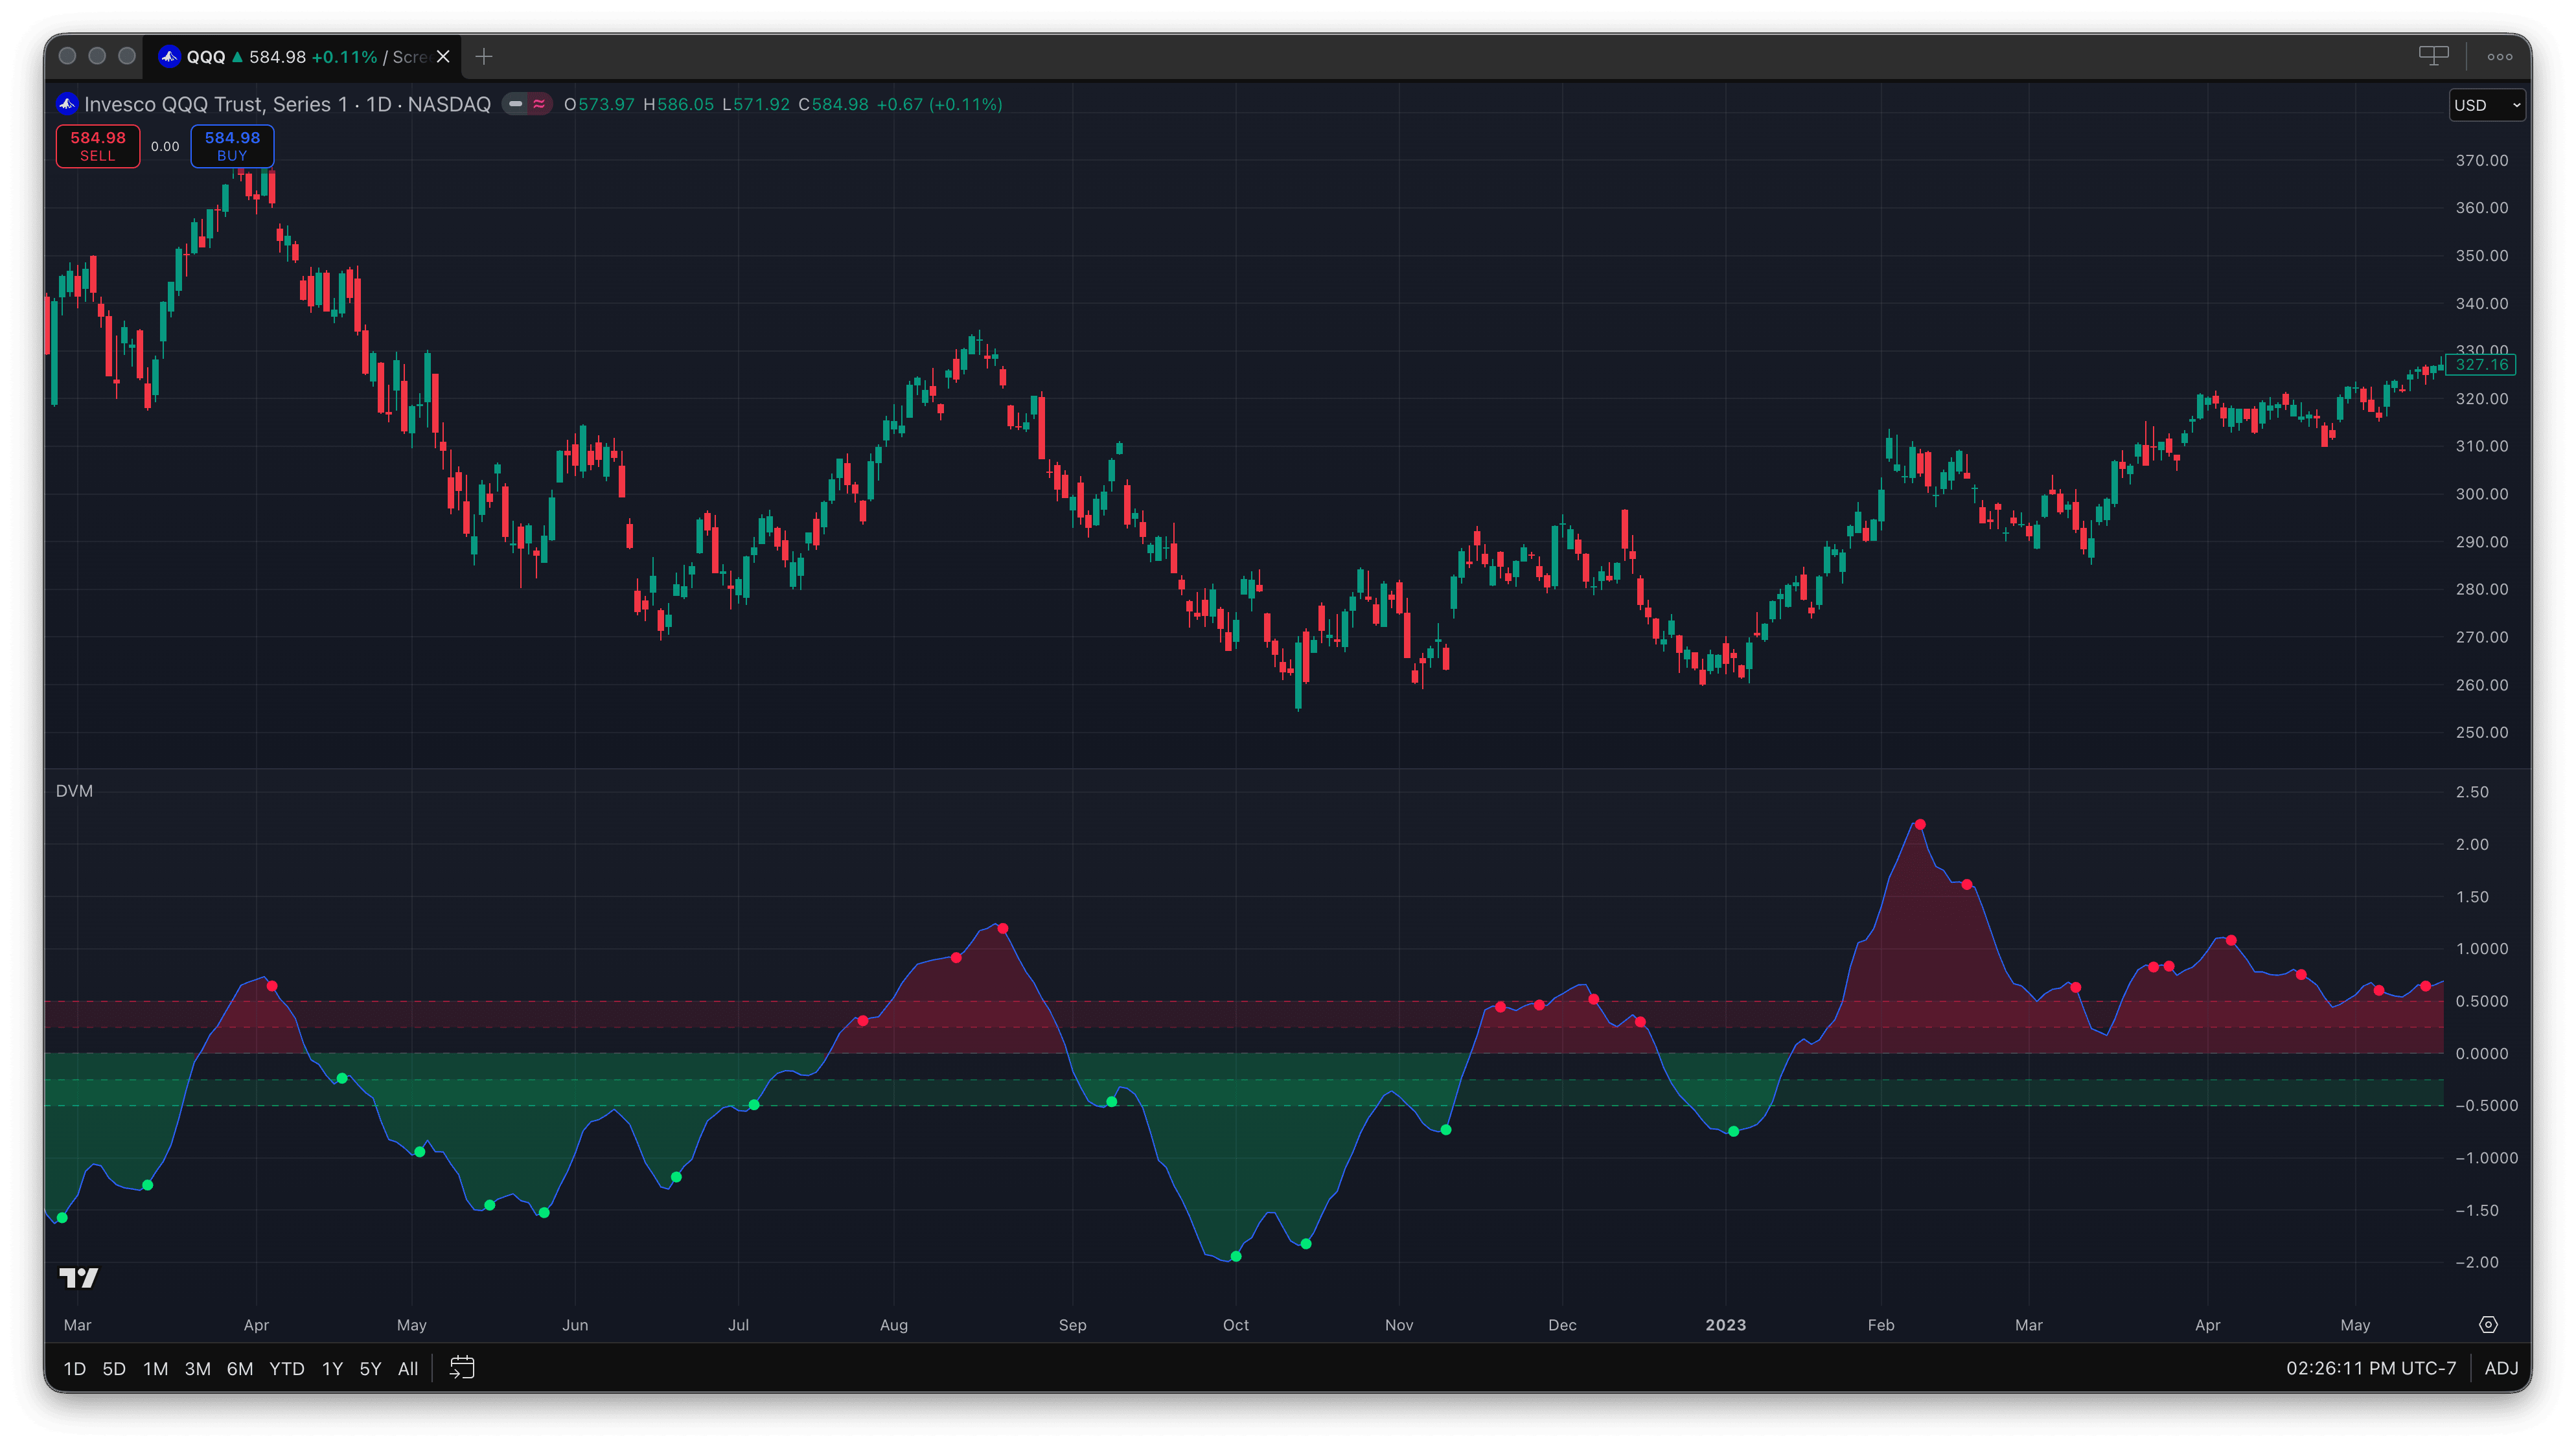Add a new tab with the plus icon
The height and width of the screenshot is (1447, 2576).
[x=484, y=57]
